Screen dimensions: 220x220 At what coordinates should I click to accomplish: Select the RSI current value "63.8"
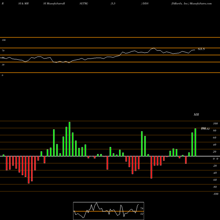click(201, 49)
